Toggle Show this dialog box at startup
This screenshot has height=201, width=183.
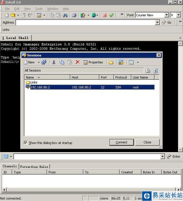(x=26, y=143)
